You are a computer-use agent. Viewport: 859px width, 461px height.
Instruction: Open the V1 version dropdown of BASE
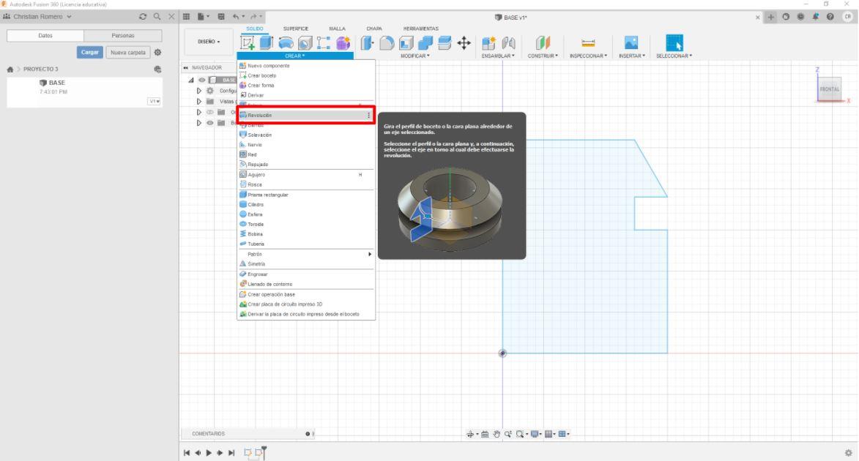[154, 101]
